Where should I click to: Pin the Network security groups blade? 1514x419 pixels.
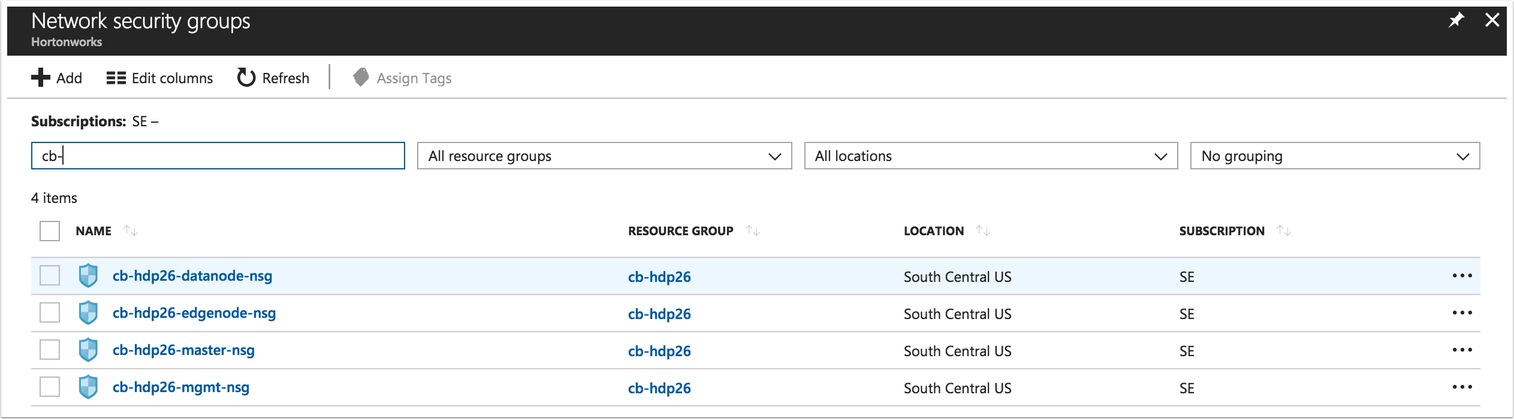[1456, 20]
